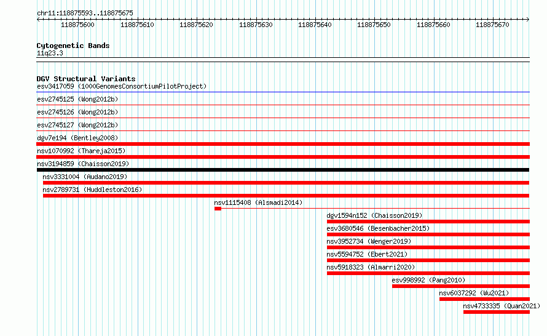Select variant esv2745127 (Wong2012b)

(x=77, y=125)
